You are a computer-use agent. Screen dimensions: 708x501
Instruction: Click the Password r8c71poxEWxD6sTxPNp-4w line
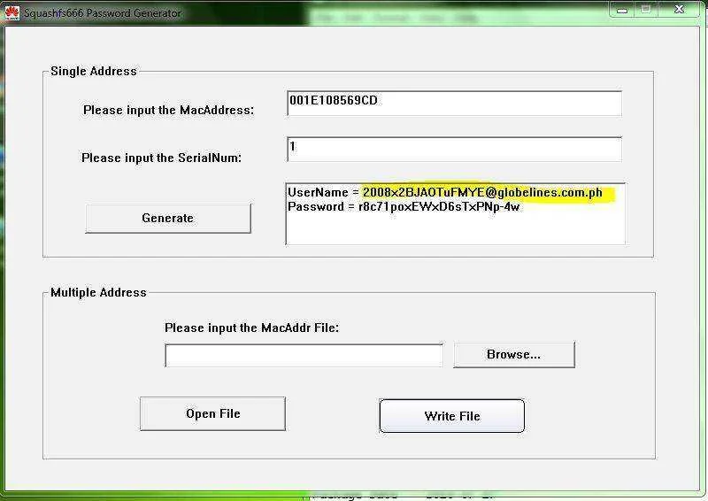[x=404, y=207]
